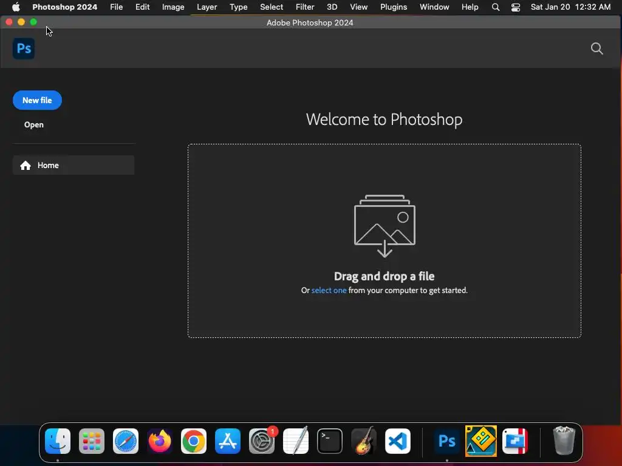The width and height of the screenshot is (622, 466).
Task: Open the search magnifier in Photoshop header
Action: point(596,49)
